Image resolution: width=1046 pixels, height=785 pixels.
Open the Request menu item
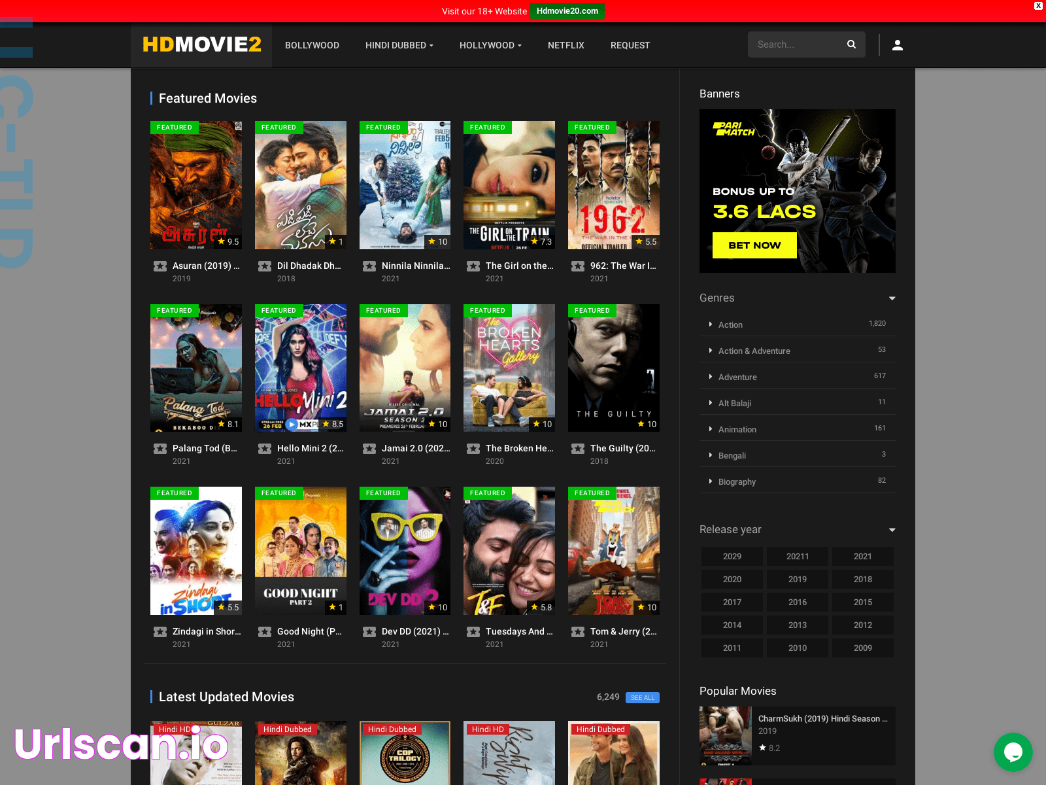(x=630, y=45)
